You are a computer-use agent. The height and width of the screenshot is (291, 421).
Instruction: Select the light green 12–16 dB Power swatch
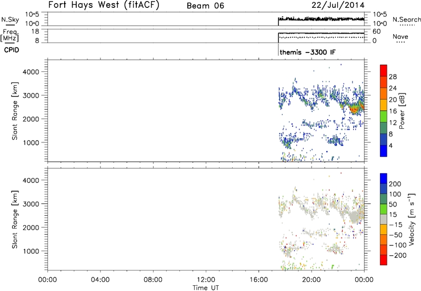(384, 117)
